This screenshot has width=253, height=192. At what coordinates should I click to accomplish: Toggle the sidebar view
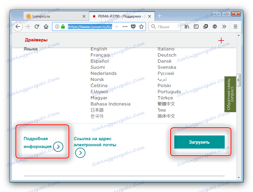pos(196,27)
